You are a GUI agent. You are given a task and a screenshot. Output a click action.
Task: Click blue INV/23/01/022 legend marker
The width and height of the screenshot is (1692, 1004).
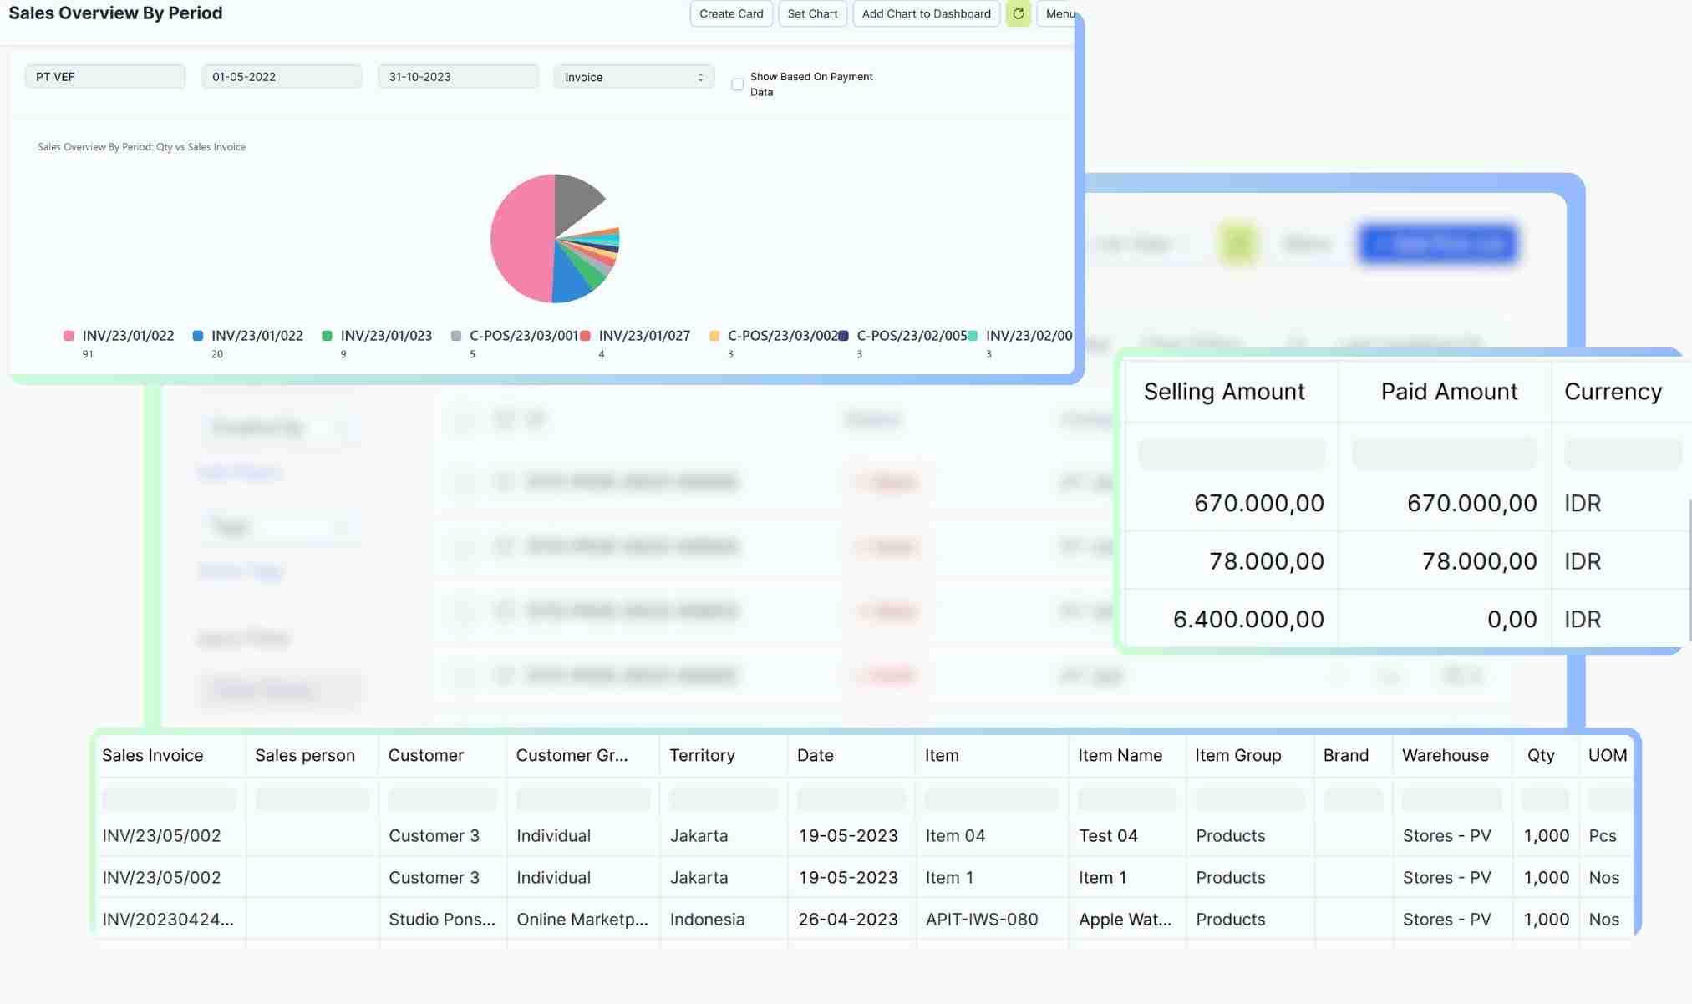(x=198, y=336)
